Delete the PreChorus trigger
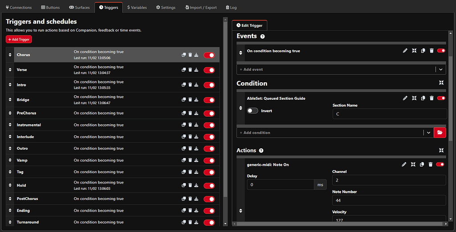This screenshot has height=232, width=456. pos(190,113)
